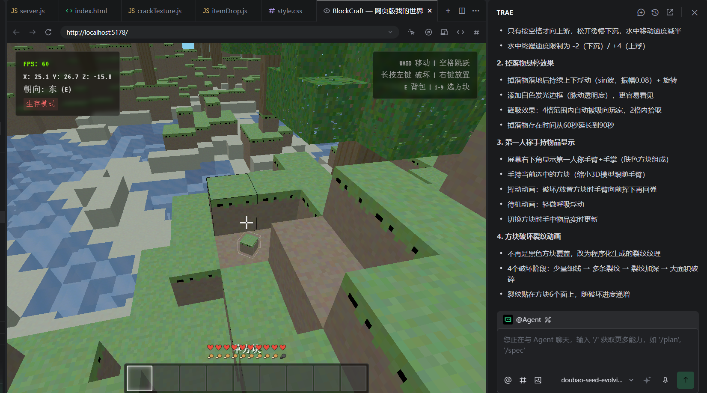707x393 pixels.
Task: Click the '掉落物存在时间从60秒延长到90秒' bullet
Action: point(561,125)
